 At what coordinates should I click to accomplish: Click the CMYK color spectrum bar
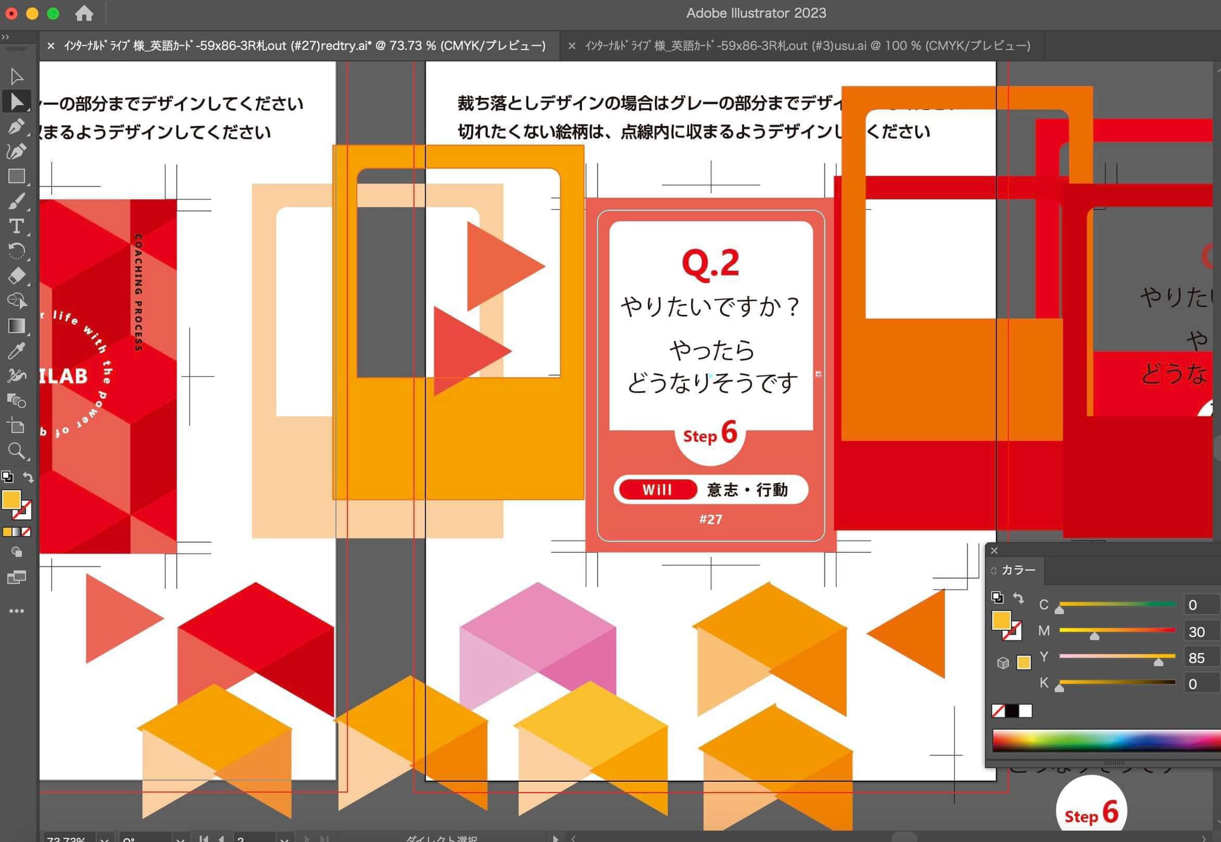point(1103,741)
